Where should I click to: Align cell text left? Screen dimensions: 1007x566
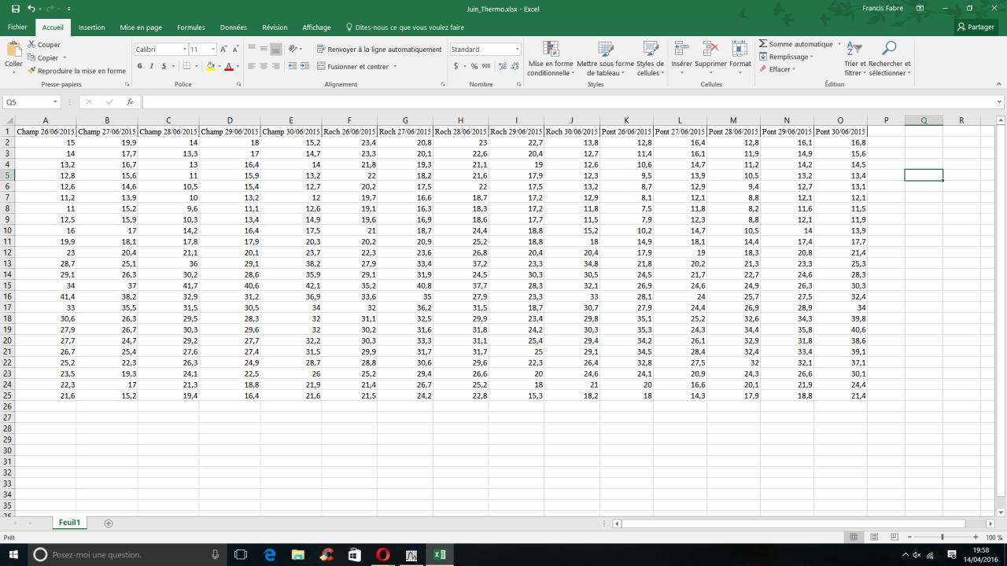point(252,66)
